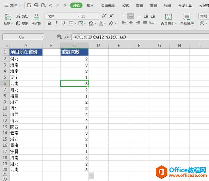Switch to the 审阅 tab
Viewport: 209px width, 181px height.
pos(153,6)
